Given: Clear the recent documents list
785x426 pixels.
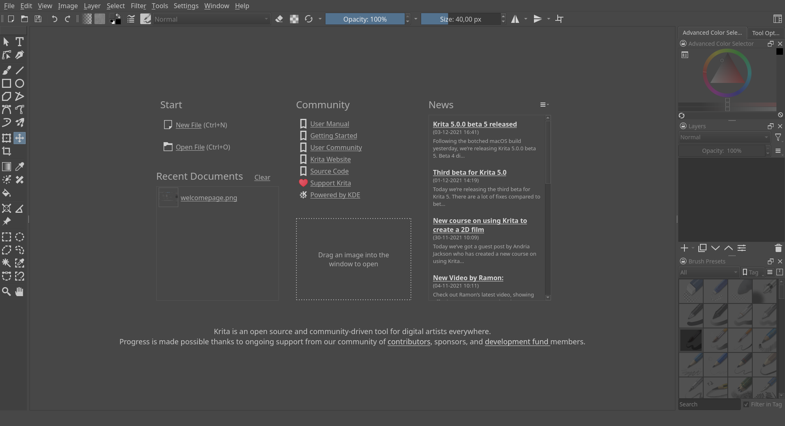Looking at the screenshot, I should [x=262, y=177].
